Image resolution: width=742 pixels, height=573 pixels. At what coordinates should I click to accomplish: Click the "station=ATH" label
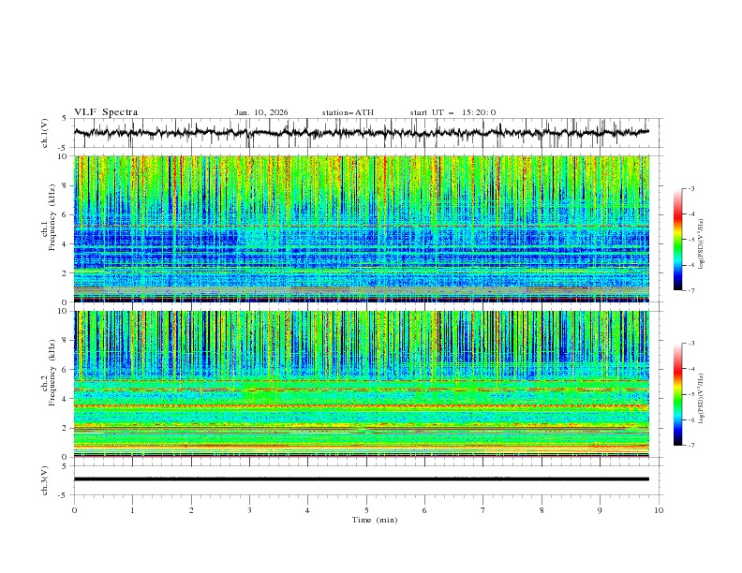click(348, 112)
